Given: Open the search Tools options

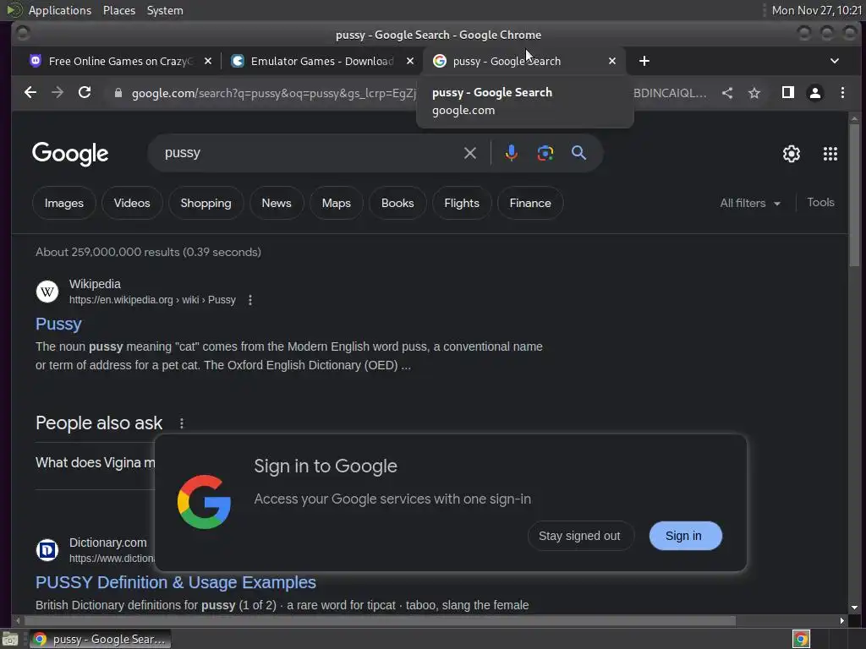Looking at the screenshot, I should (820, 203).
